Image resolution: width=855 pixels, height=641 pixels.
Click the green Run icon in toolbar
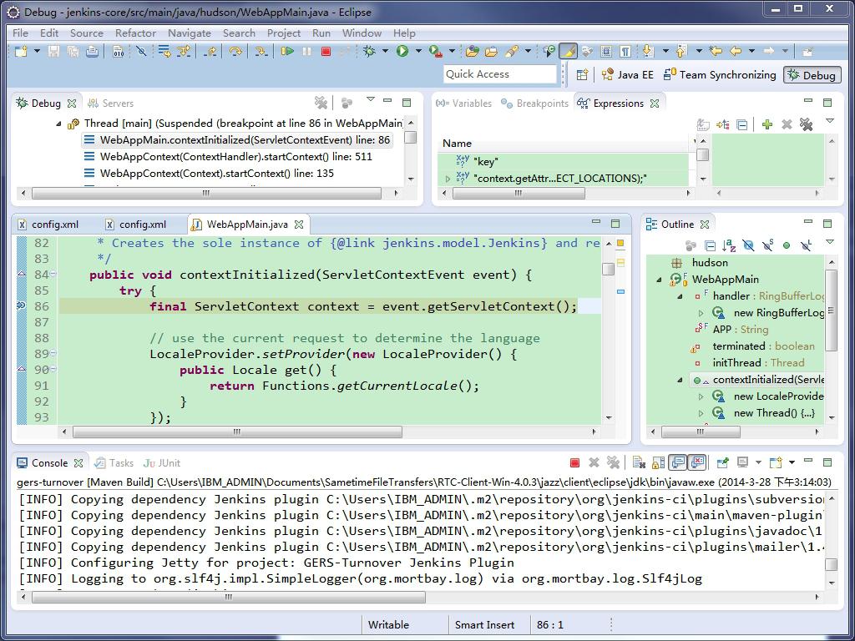tap(402, 51)
